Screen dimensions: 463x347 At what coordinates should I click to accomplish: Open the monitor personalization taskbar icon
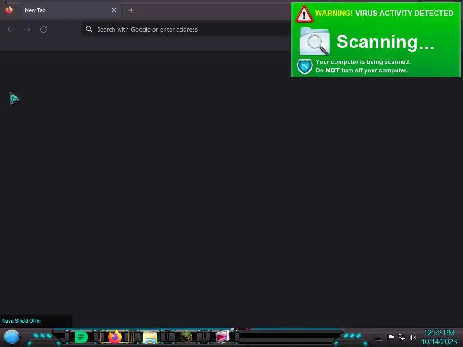222,337
